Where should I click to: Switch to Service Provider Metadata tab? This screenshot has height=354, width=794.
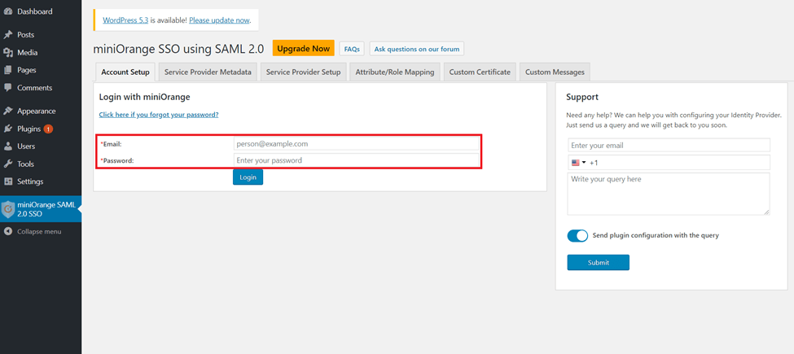coord(208,72)
